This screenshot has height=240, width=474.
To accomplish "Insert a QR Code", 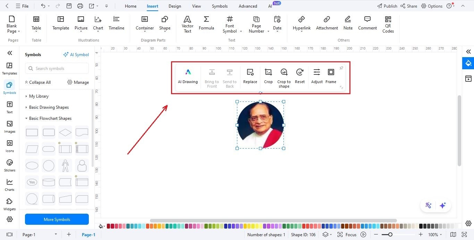I will pos(388,24).
